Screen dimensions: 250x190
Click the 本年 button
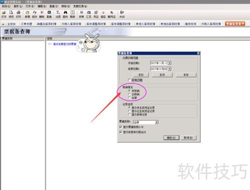186,75
